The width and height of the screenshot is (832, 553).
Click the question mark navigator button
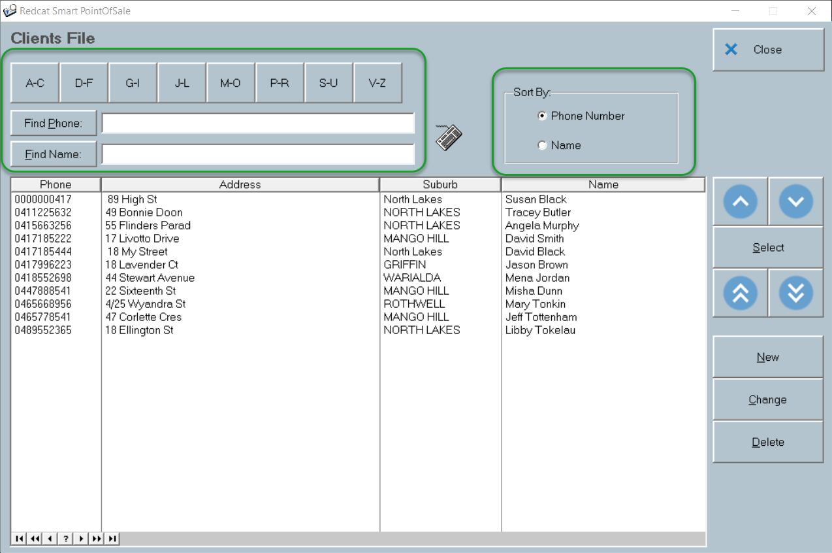[x=65, y=539]
